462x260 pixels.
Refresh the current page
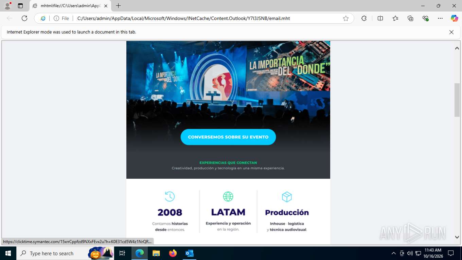[24, 18]
